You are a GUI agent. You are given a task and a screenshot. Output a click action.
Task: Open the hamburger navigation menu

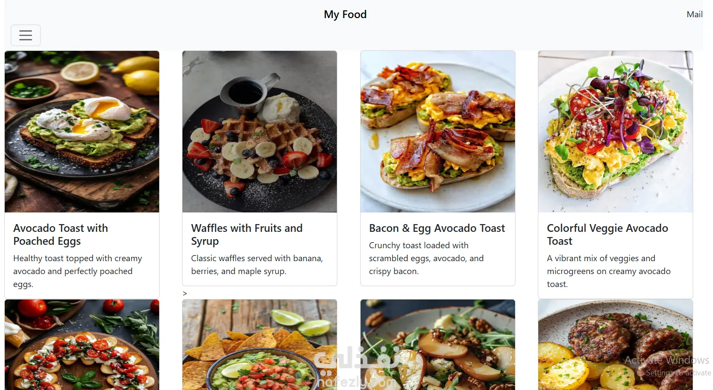click(x=25, y=35)
